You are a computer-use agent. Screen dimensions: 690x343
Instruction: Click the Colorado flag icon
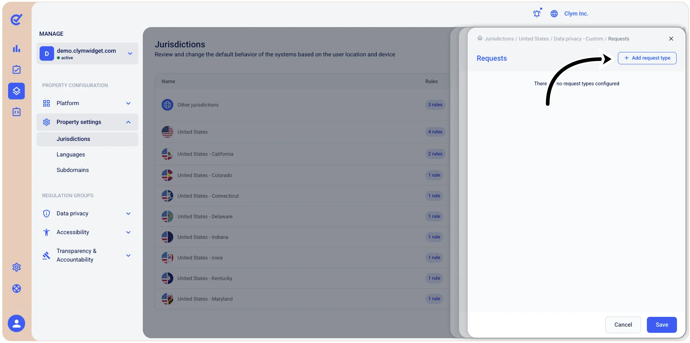tap(167, 175)
